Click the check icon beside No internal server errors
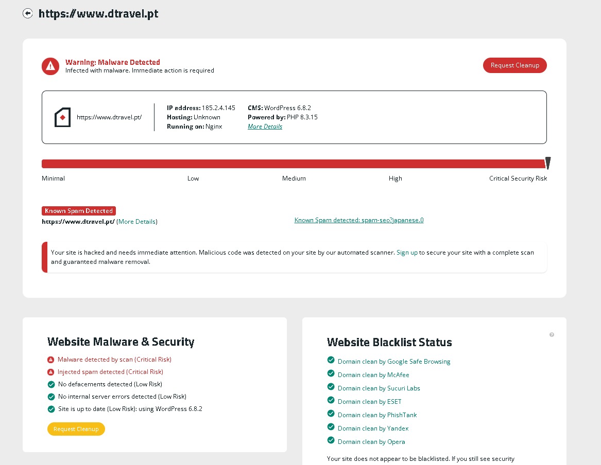Screen dimensions: 601x465 tap(51, 397)
